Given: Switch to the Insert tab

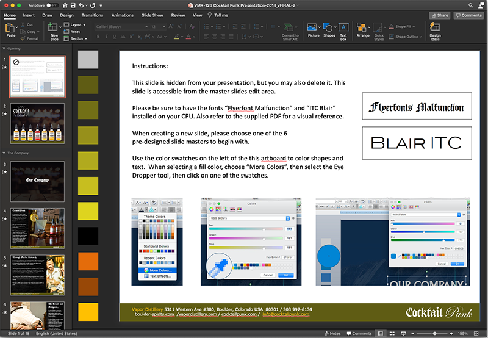Looking at the screenshot, I should coord(29,15).
